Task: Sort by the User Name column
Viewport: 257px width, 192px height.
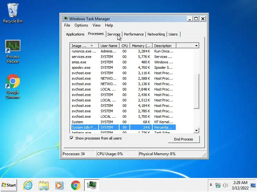Action: pos(109,46)
